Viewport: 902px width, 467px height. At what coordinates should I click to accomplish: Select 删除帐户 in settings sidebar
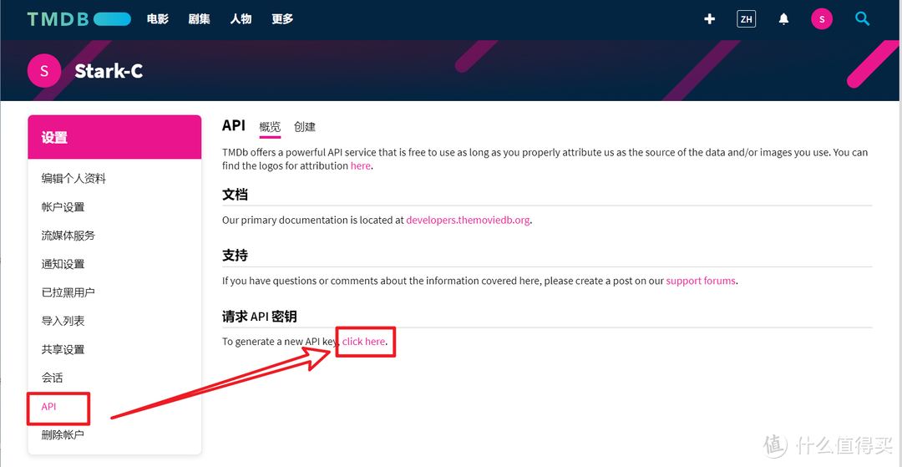pyautogui.click(x=63, y=434)
